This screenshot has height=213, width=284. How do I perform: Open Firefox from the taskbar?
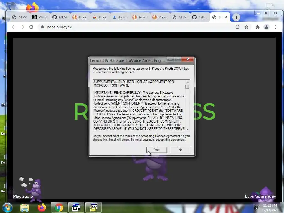[x=42, y=207]
